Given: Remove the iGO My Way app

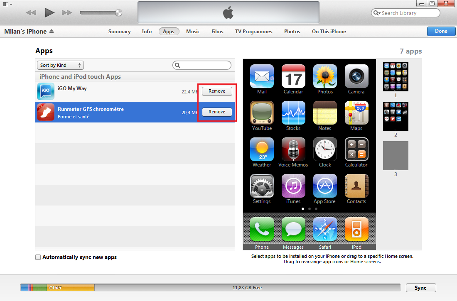Looking at the screenshot, I should pyautogui.click(x=217, y=91).
